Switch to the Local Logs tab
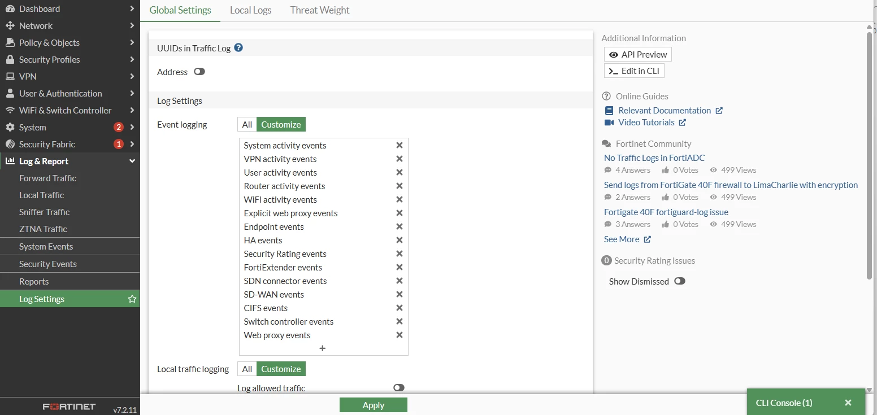 click(250, 10)
